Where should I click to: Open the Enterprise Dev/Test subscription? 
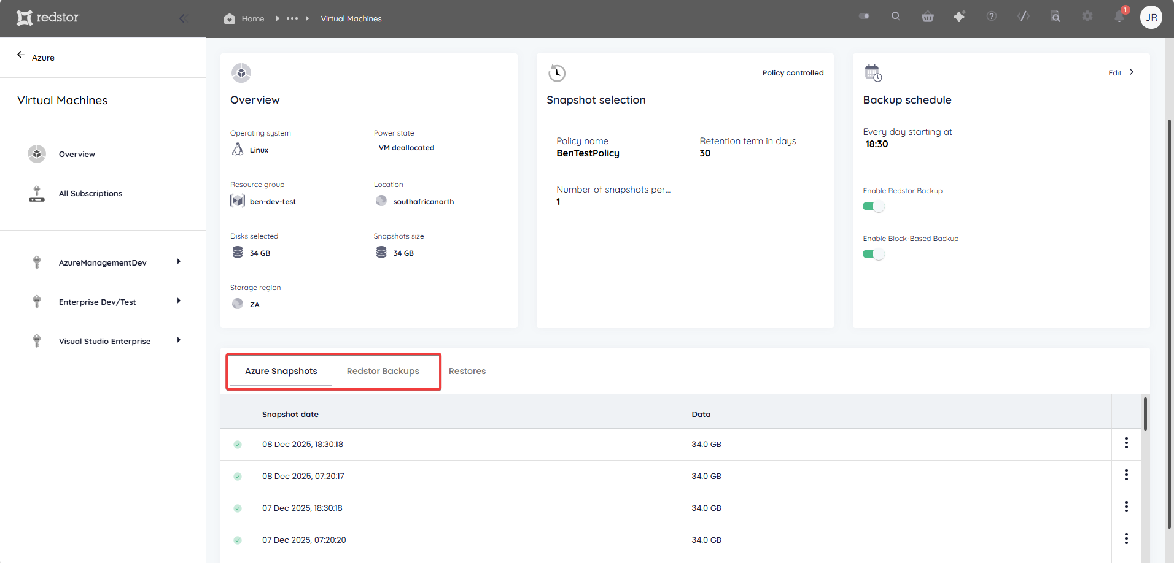pyautogui.click(x=98, y=302)
